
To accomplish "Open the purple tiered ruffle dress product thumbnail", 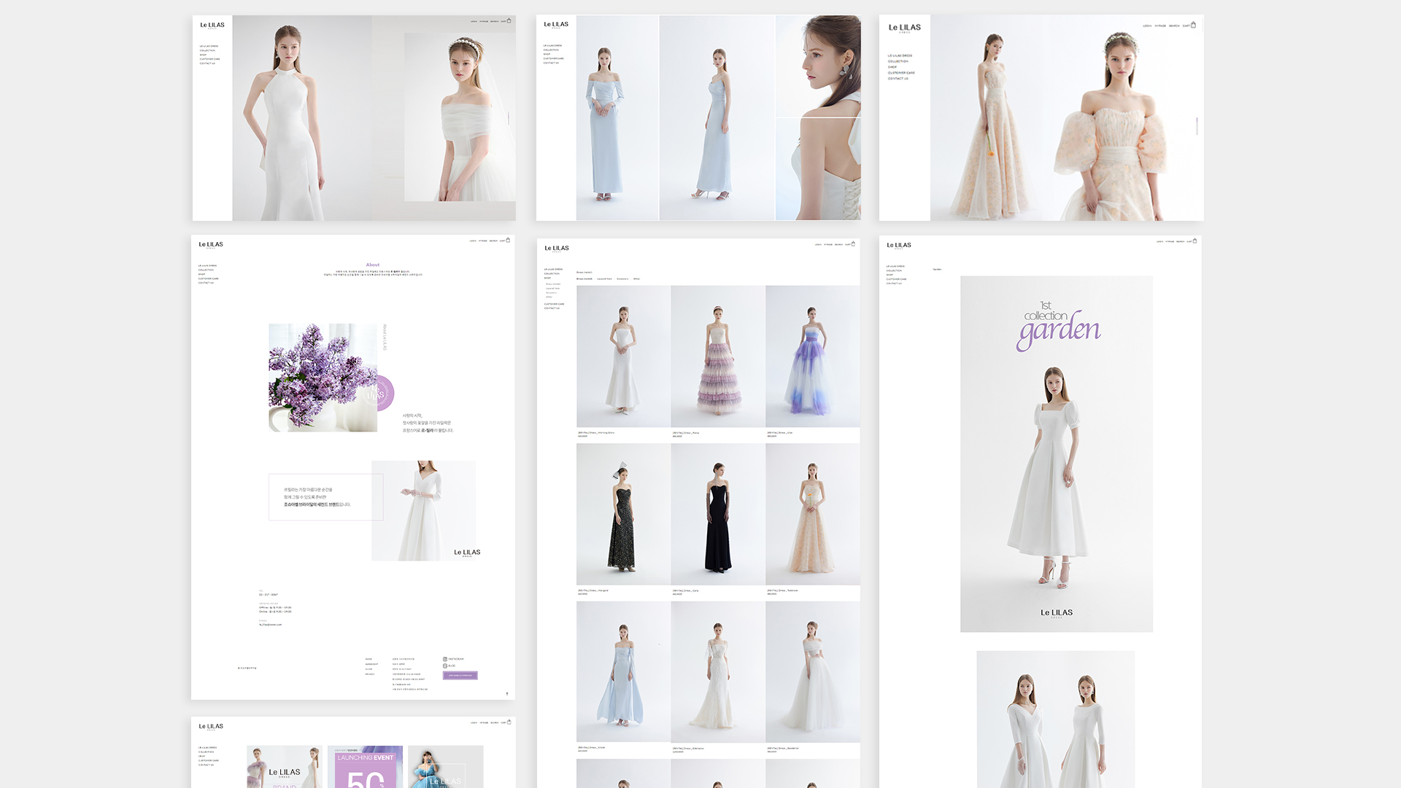I will pos(718,356).
